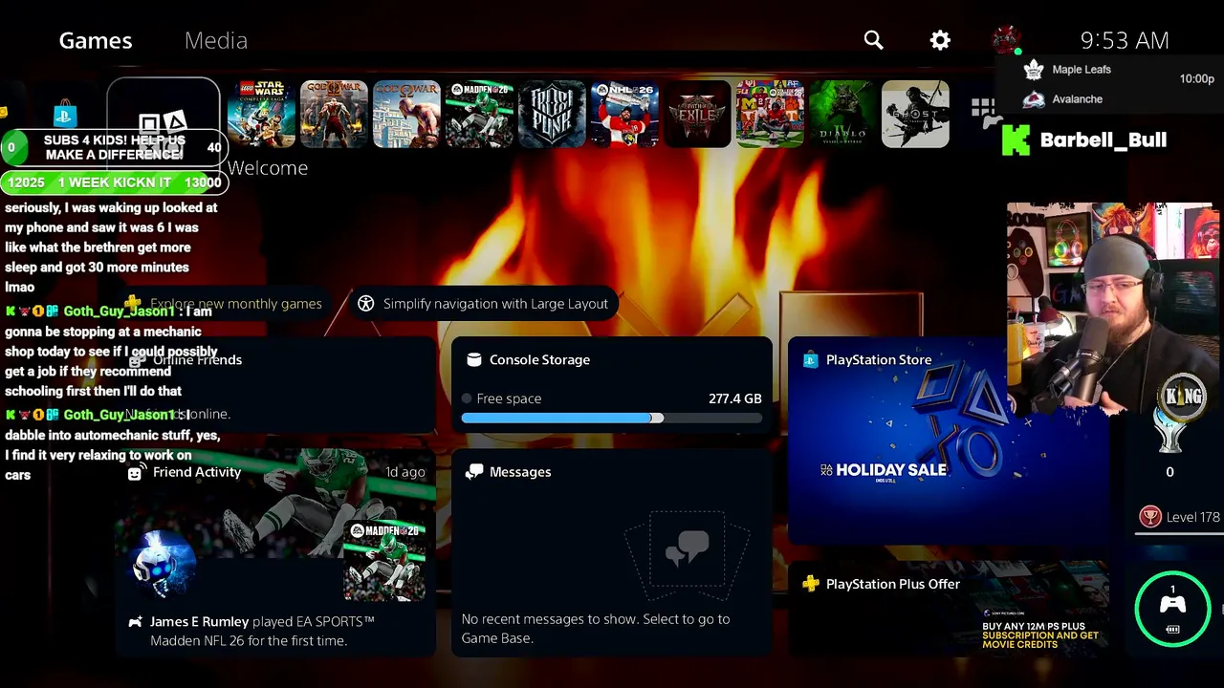Launch God of War beside LEGO Star Wars
The height and width of the screenshot is (688, 1224).
[334, 114]
